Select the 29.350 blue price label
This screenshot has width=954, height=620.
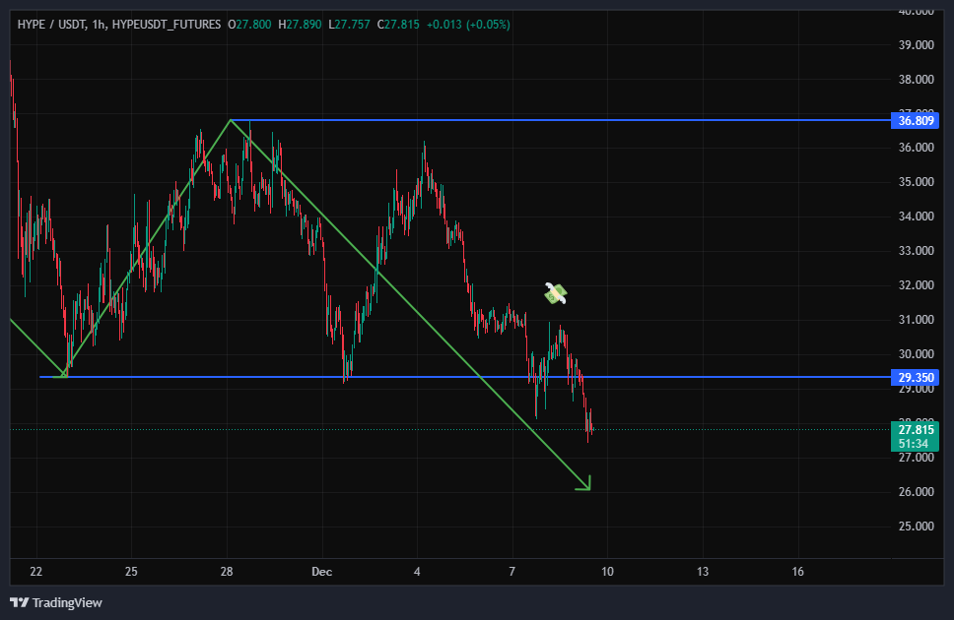[x=916, y=377]
